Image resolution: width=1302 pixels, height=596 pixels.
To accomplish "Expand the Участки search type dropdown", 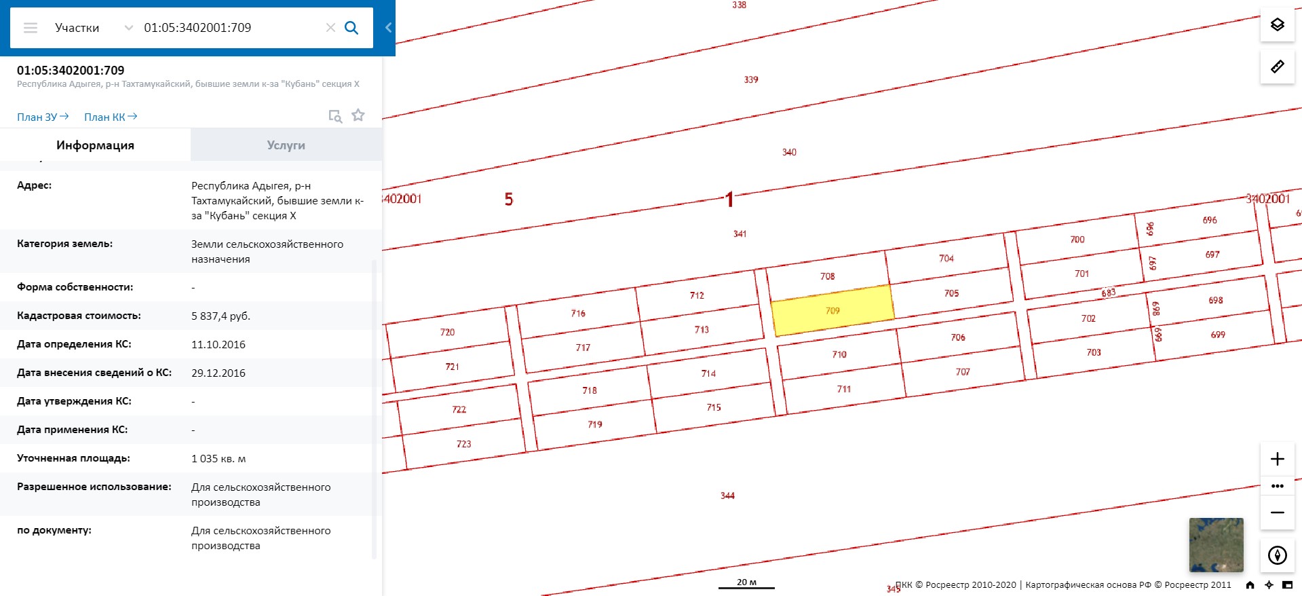I will (x=128, y=28).
